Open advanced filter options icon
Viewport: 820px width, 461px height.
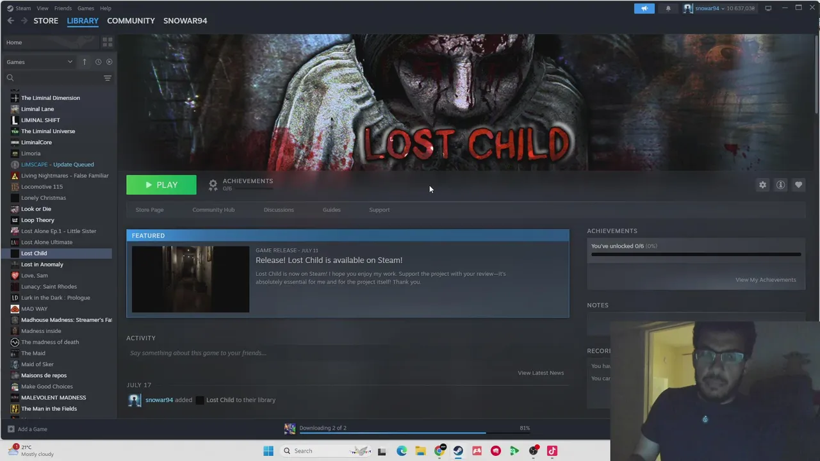click(108, 78)
